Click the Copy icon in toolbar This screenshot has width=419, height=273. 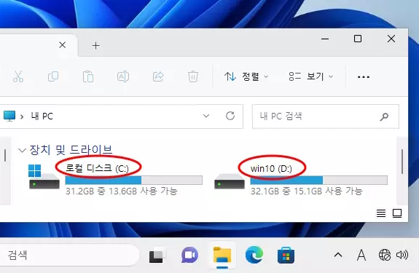[53, 76]
